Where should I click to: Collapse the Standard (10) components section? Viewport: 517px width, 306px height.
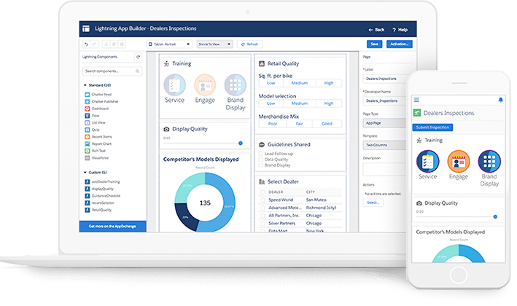[85, 85]
